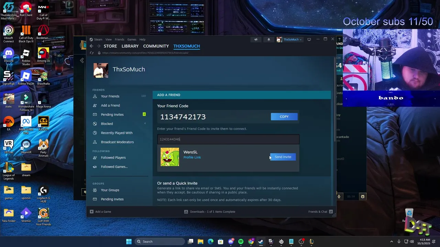Open Your Groups page
The width and height of the screenshot is (440, 247).
110,190
